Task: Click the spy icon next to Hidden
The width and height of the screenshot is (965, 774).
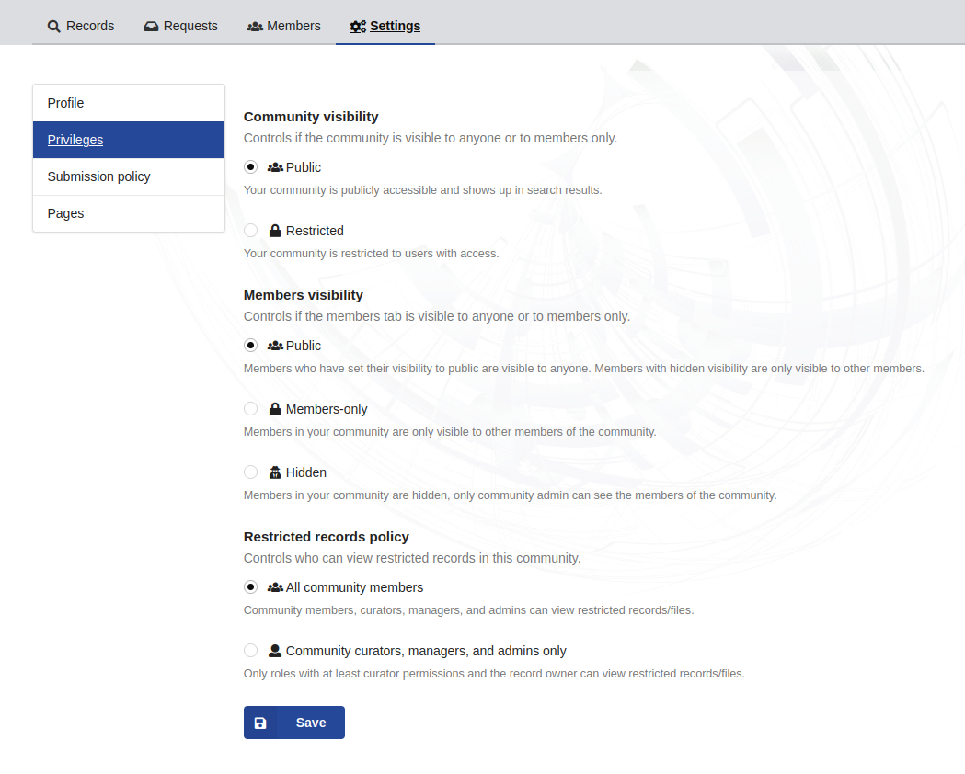Action: point(275,472)
